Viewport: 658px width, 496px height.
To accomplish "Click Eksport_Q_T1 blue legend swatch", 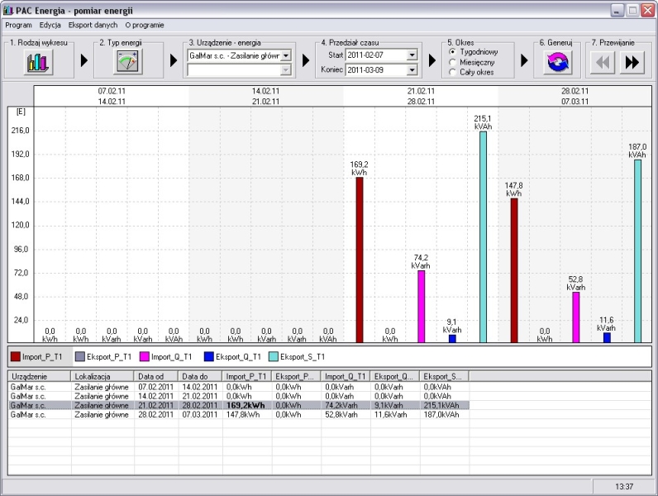I will click(209, 356).
